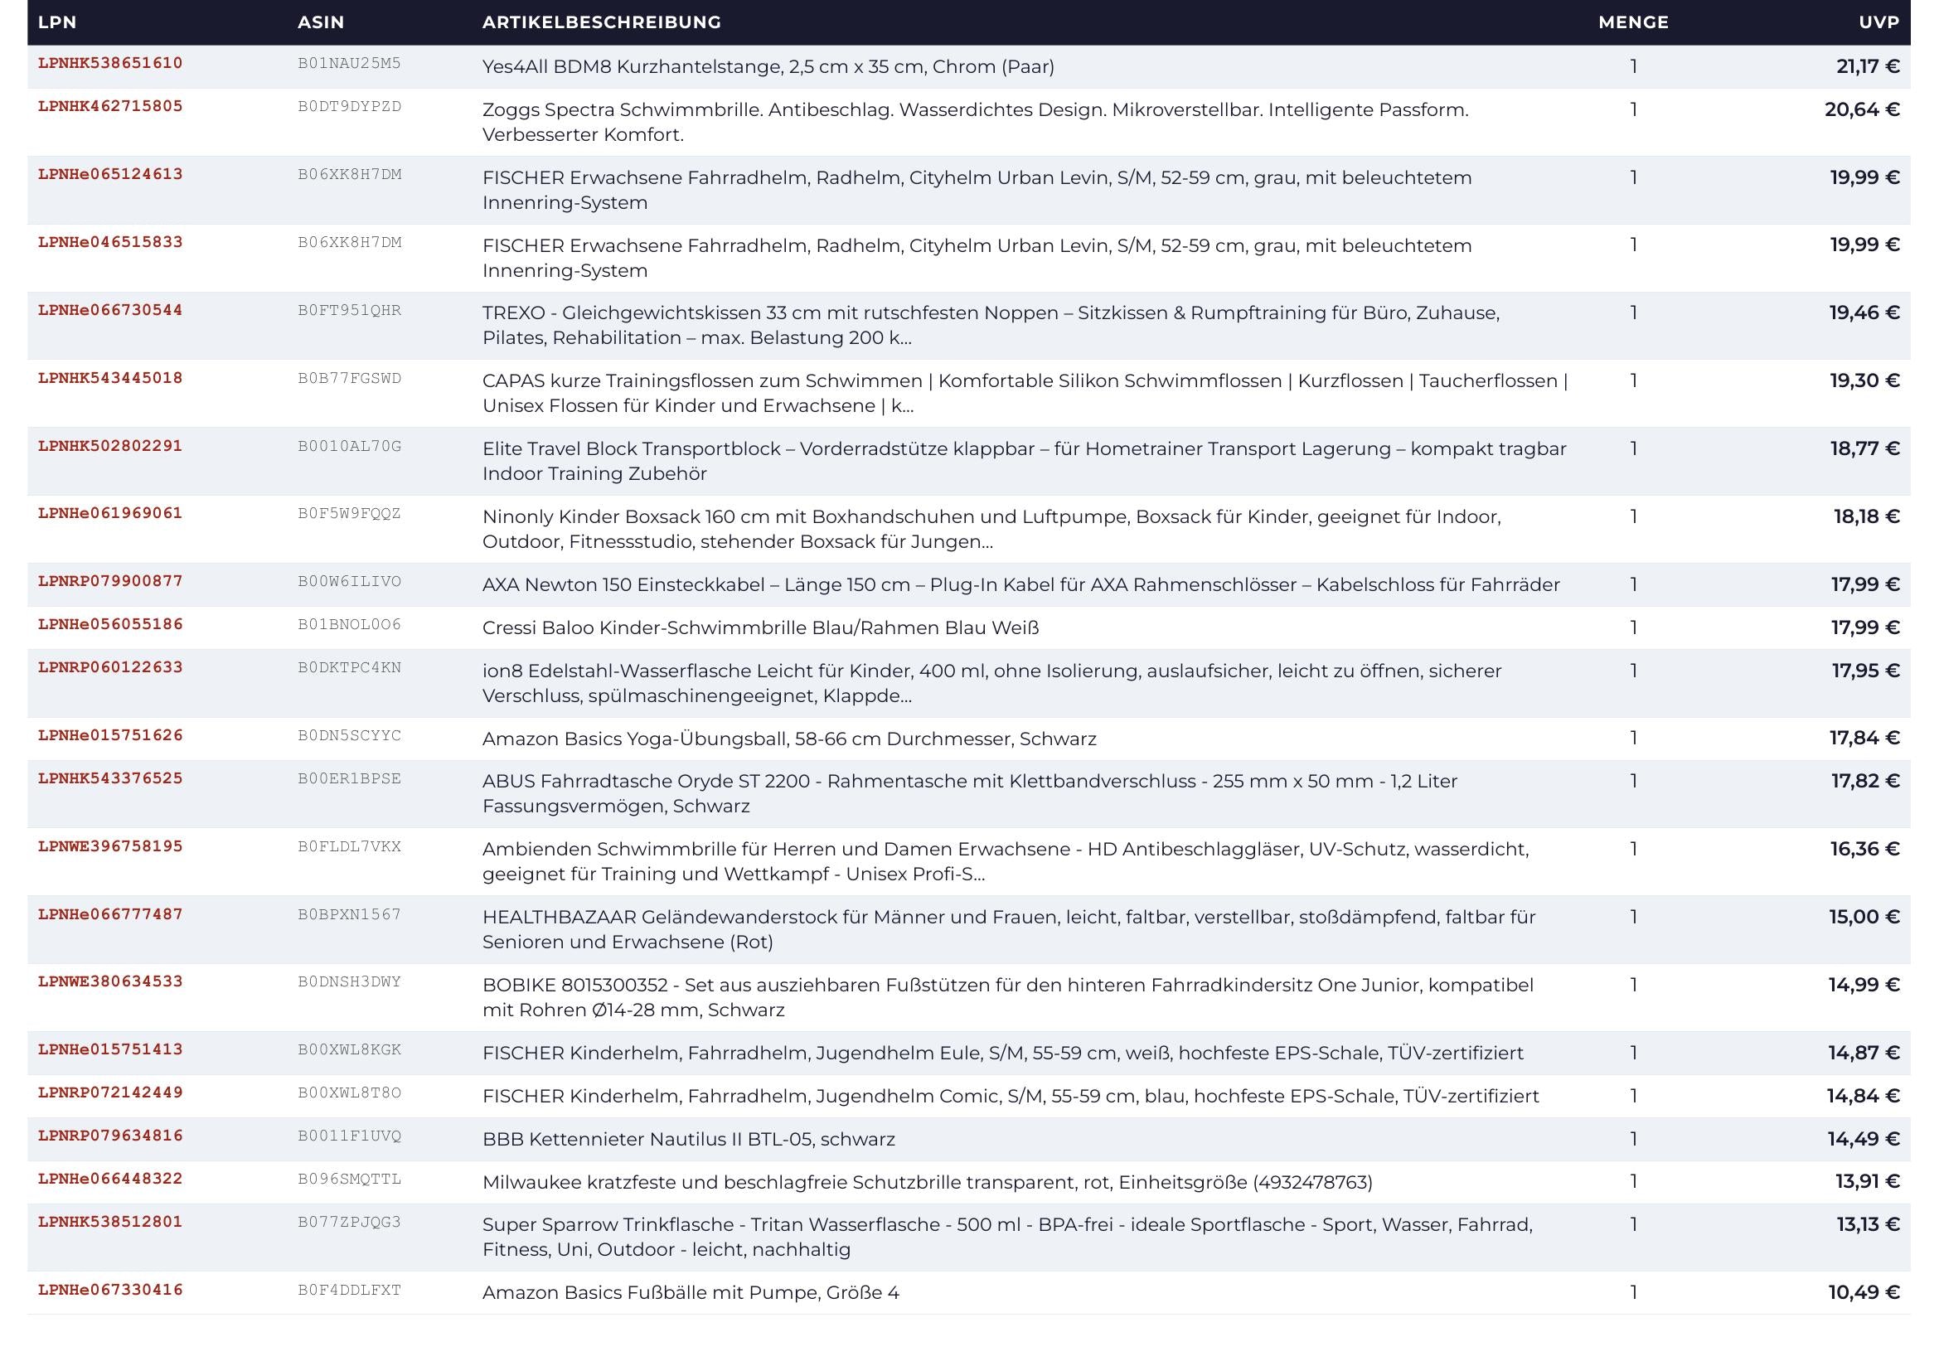Click ASIN B0B77FGSWD
Image resolution: width=1939 pixels, height=1371 pixels.
[350, 378]
